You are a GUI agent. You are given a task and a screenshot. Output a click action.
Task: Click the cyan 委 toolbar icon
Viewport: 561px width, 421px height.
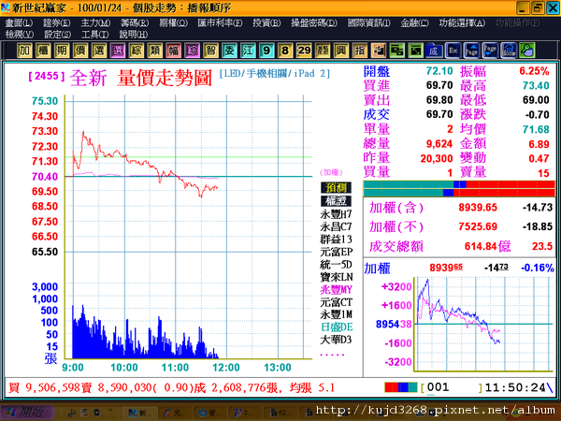229,51
